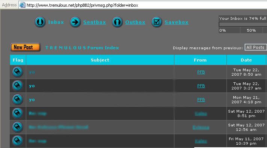Click date 'Fri May 11, 2007 10:39 pm'

246,141
